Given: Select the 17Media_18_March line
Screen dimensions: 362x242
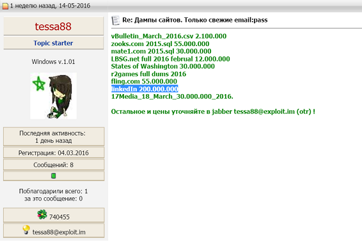Looking at the screenshot, I should tap(172, 96).
